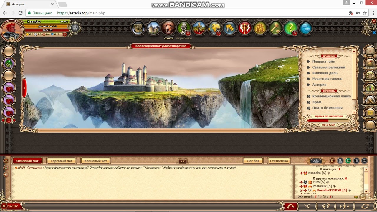The width and height of the screenshot is (377, 212).
Task: Select the персонаж submenu item
Action: [x=184, y=38]
